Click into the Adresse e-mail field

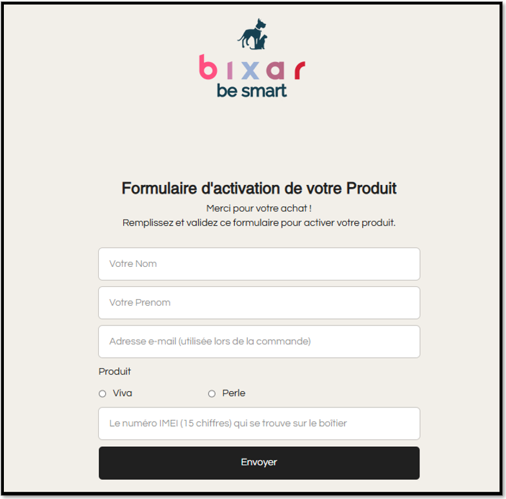(x=259, y=341)
